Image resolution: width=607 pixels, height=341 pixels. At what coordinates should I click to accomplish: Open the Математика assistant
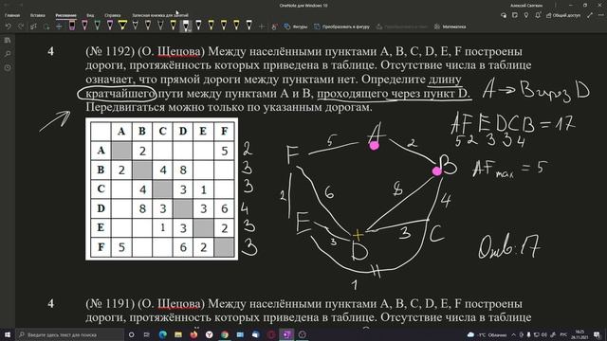[450, 27]
